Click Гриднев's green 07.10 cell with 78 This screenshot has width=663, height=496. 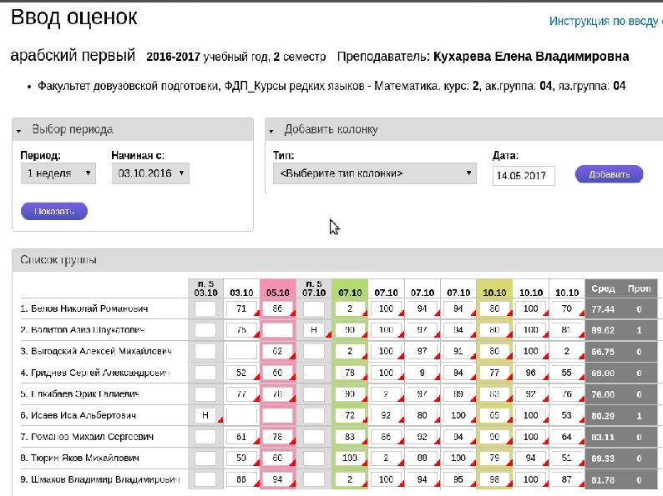coord(350,373)
